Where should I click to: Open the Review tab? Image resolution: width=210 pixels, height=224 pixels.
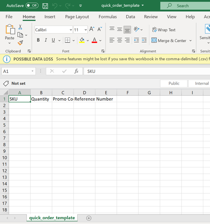(x=151, y=17)
